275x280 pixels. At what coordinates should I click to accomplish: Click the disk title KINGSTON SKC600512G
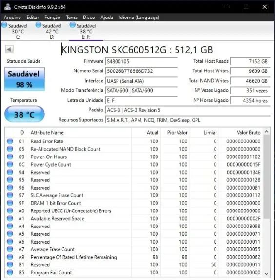coord(137,50)
